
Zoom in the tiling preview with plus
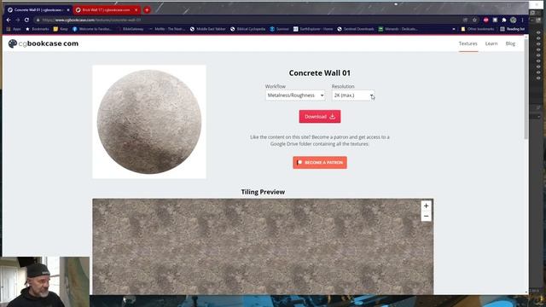pyautogui.click(x=426, y=206)
